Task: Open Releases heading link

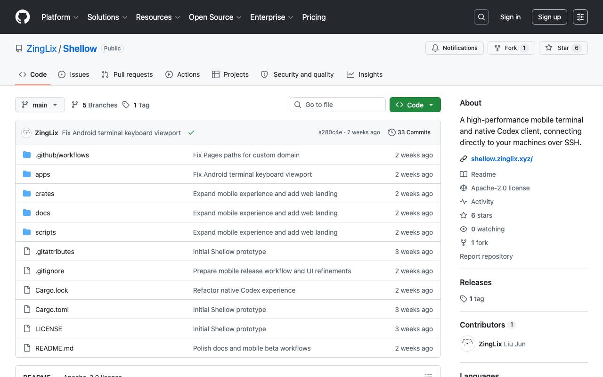Action: (x=476, y=282)
